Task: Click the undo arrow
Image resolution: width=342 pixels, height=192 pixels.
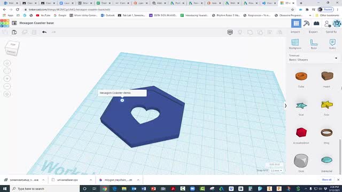Action: coord(44,32)
